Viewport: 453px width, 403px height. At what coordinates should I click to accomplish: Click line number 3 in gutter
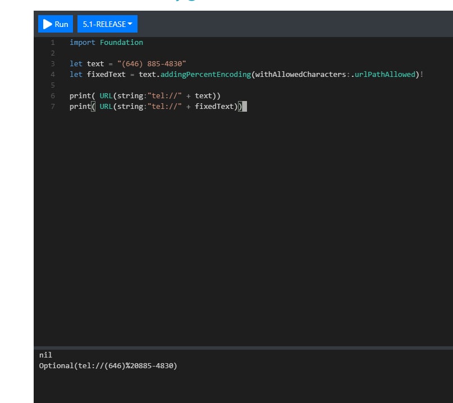click(53, 64)
